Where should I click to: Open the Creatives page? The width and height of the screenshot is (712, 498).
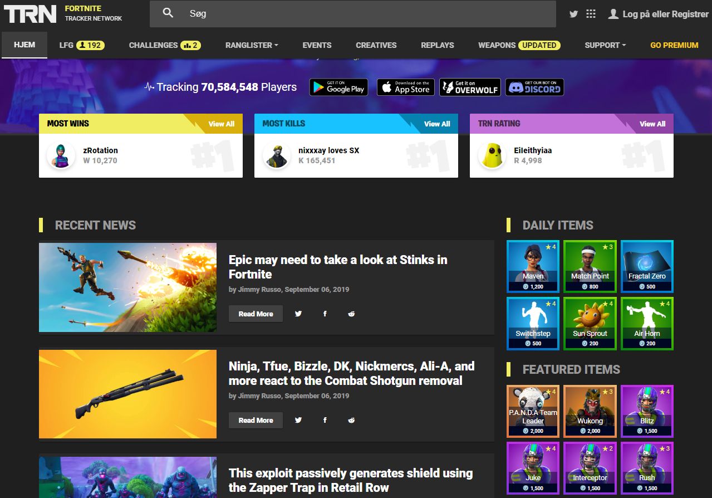click(376, 45)
